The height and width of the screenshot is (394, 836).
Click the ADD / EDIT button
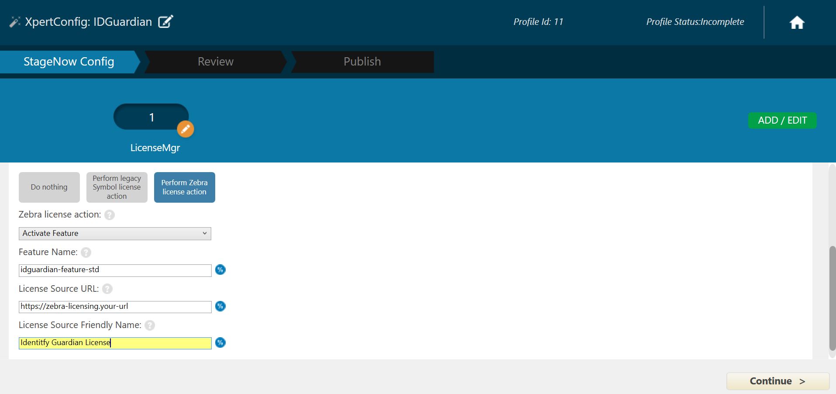pyautogui.click(x=782, y=121)
